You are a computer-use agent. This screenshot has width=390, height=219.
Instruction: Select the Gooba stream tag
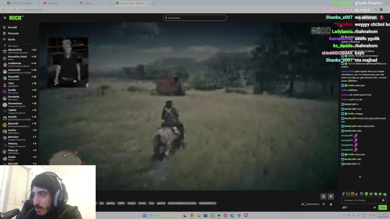tap(142, 203)
